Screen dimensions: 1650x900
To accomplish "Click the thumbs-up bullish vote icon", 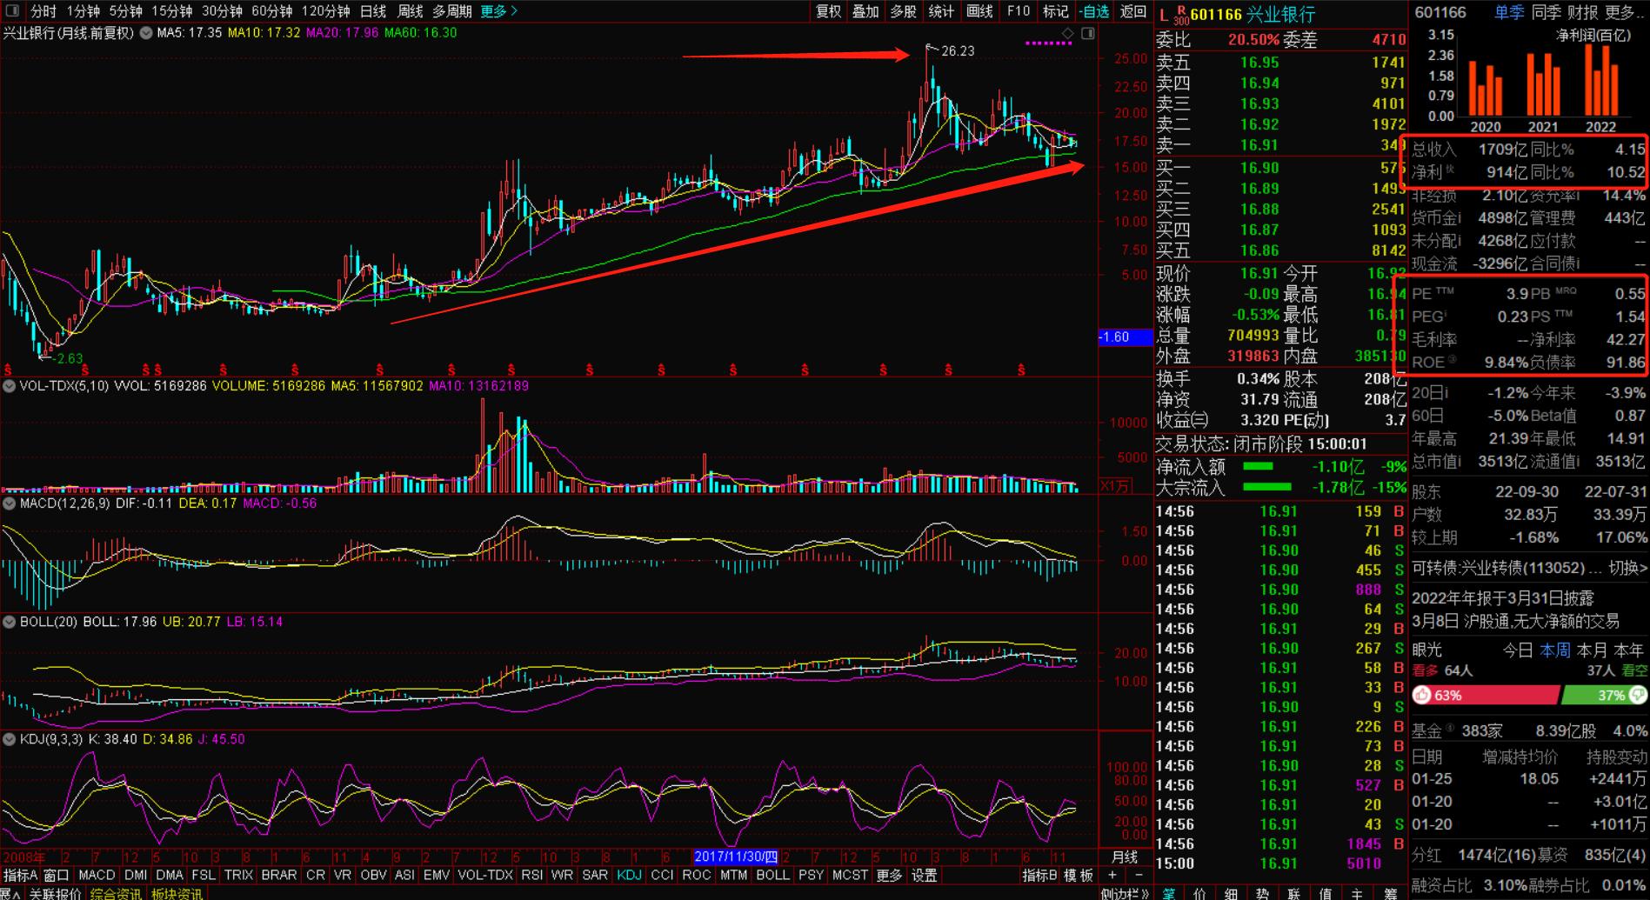I will pyautogui.click(x=1423, y=695).
